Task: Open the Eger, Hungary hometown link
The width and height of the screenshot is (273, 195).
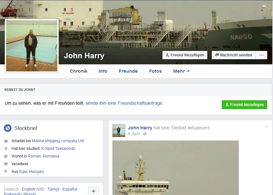Action: (31, 172)
